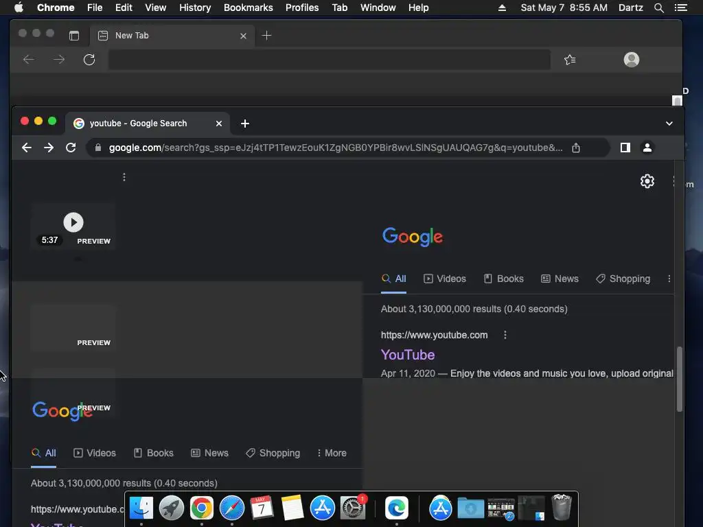Go forward in the Google Search window
Image resolution: width=703 pixels, height=527 pixels.
[49, 148]
